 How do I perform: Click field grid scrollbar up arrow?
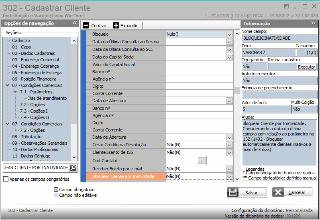[x=237, y=34]
